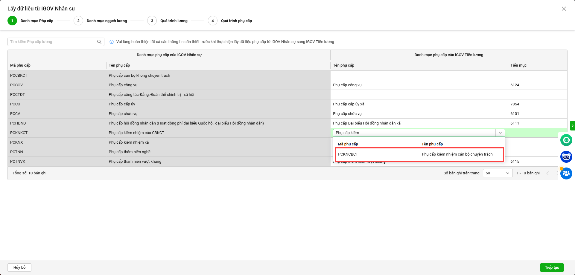Open the Phụ cấp kiêm combo box arrow
This screenshot has width=575, height=275.
[500, 133]
